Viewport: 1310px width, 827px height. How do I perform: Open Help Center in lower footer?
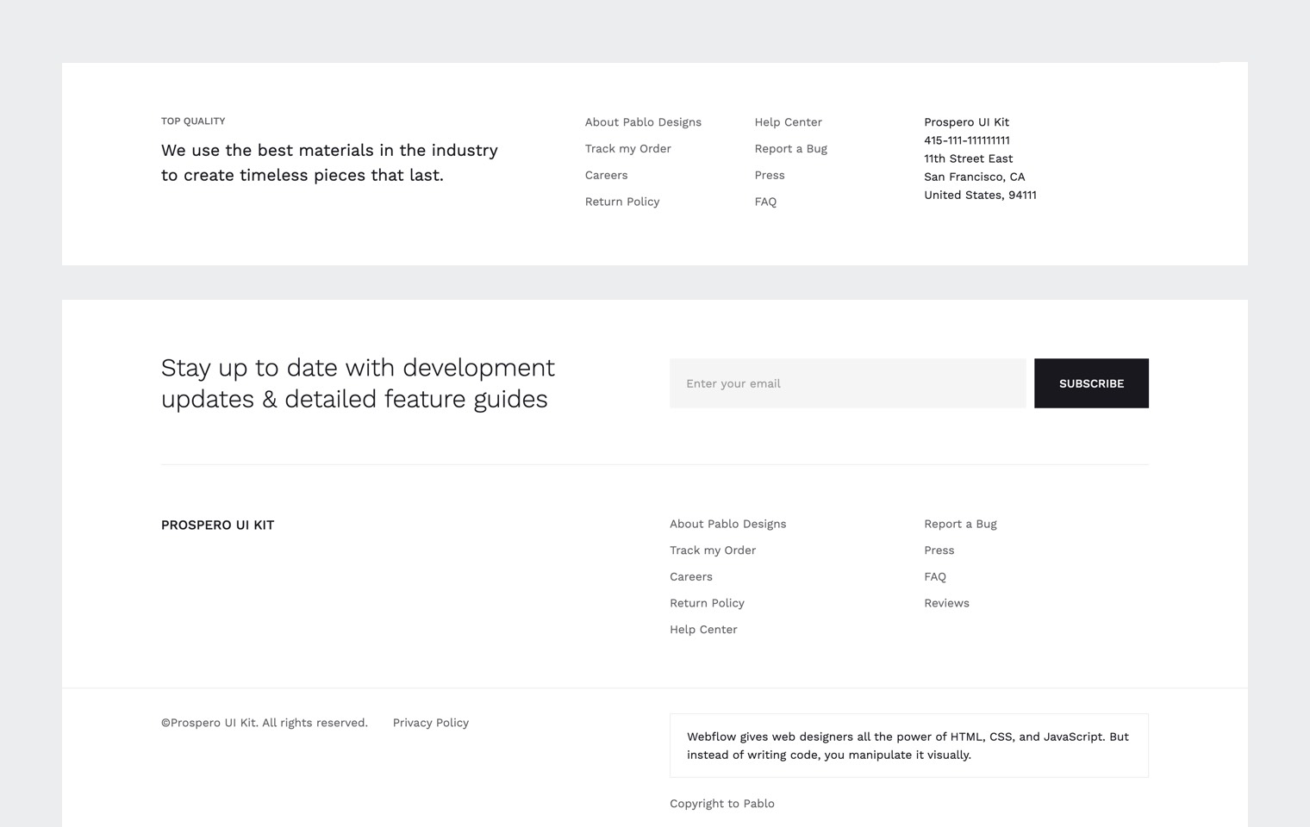pyautogui.click(x=703, y=630)
